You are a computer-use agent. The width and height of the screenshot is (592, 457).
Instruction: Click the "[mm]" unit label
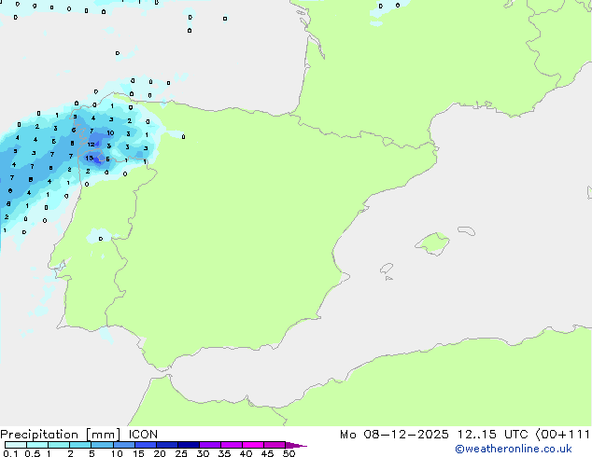[x=104, y=435]
